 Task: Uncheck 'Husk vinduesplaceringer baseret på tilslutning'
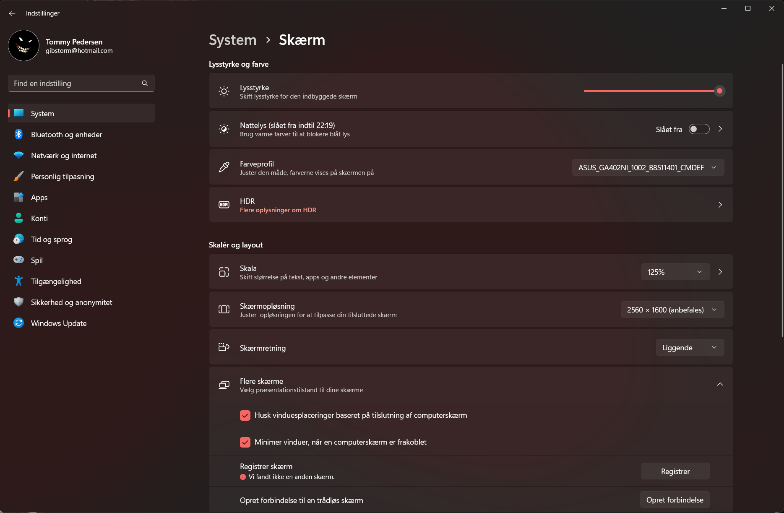[x=245, y=415]
